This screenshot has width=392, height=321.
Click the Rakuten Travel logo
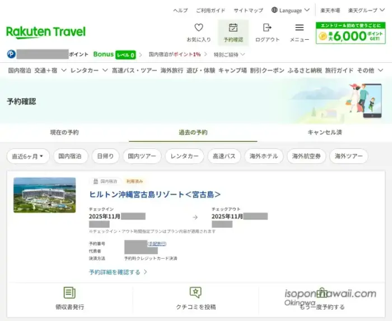46,32
